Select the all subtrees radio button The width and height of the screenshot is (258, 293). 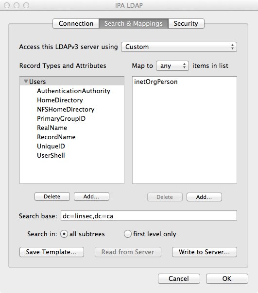pos(64,234)
